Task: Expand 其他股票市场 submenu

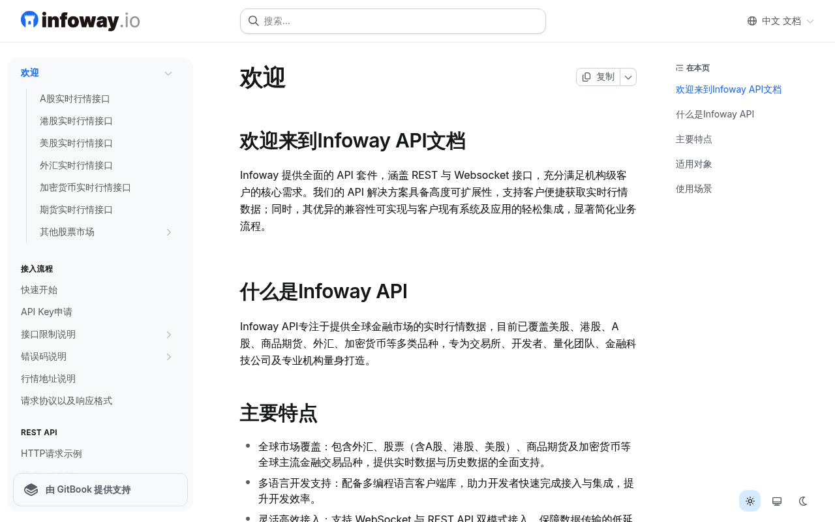Action: pyautogui.click(x=168, y=232)
